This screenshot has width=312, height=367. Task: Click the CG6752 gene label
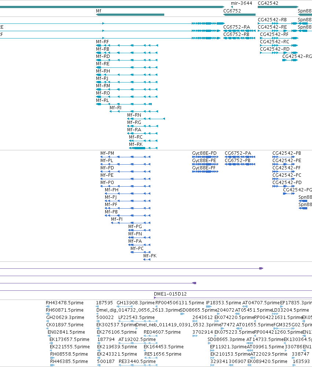(232, 11)
